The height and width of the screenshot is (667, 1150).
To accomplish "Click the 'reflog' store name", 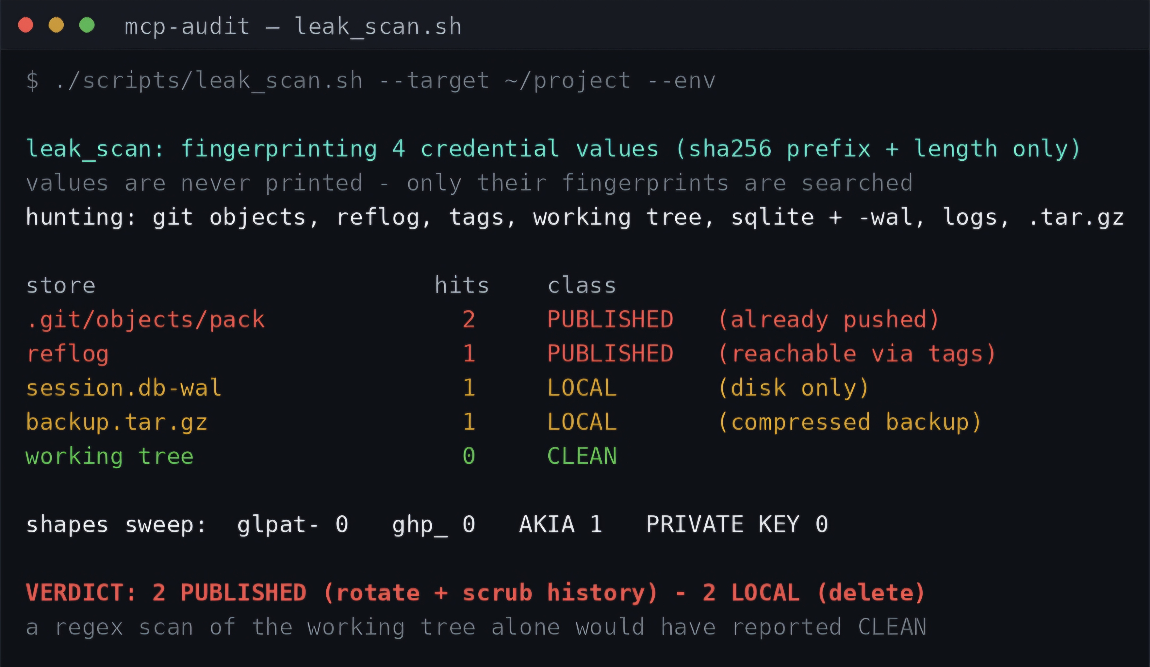I will [x=68, y=354].
